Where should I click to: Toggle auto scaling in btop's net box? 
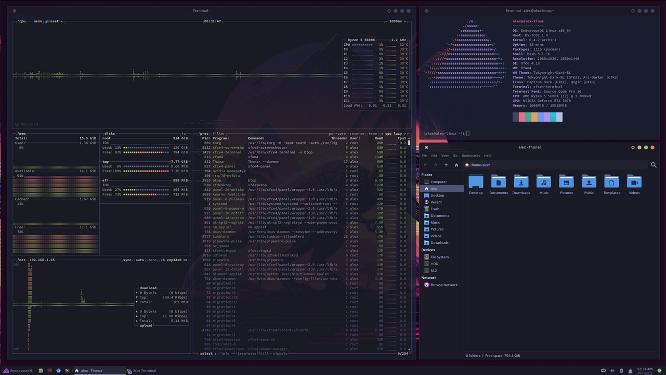coord(140,260)
